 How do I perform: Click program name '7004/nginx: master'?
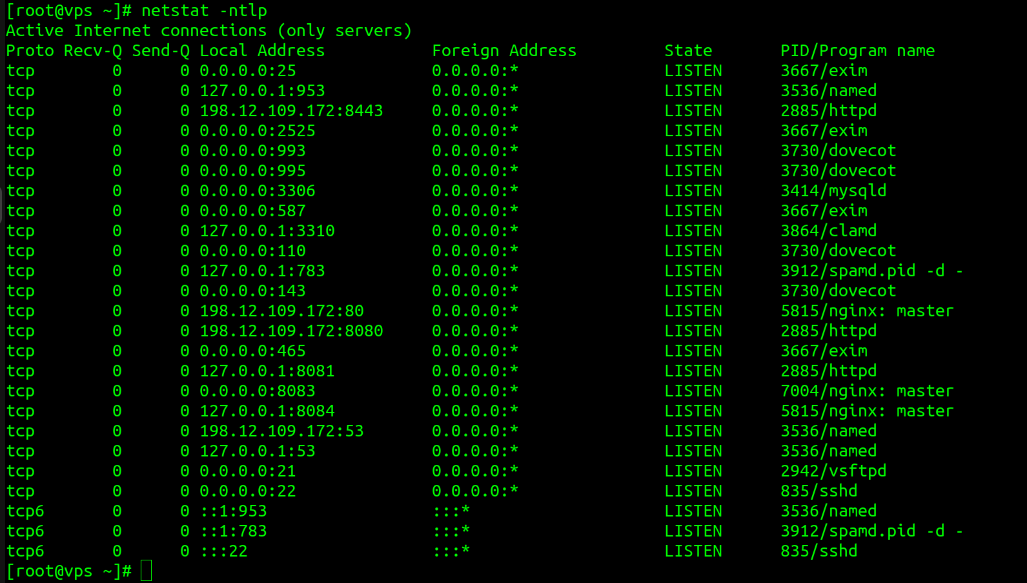pos(867,391)
